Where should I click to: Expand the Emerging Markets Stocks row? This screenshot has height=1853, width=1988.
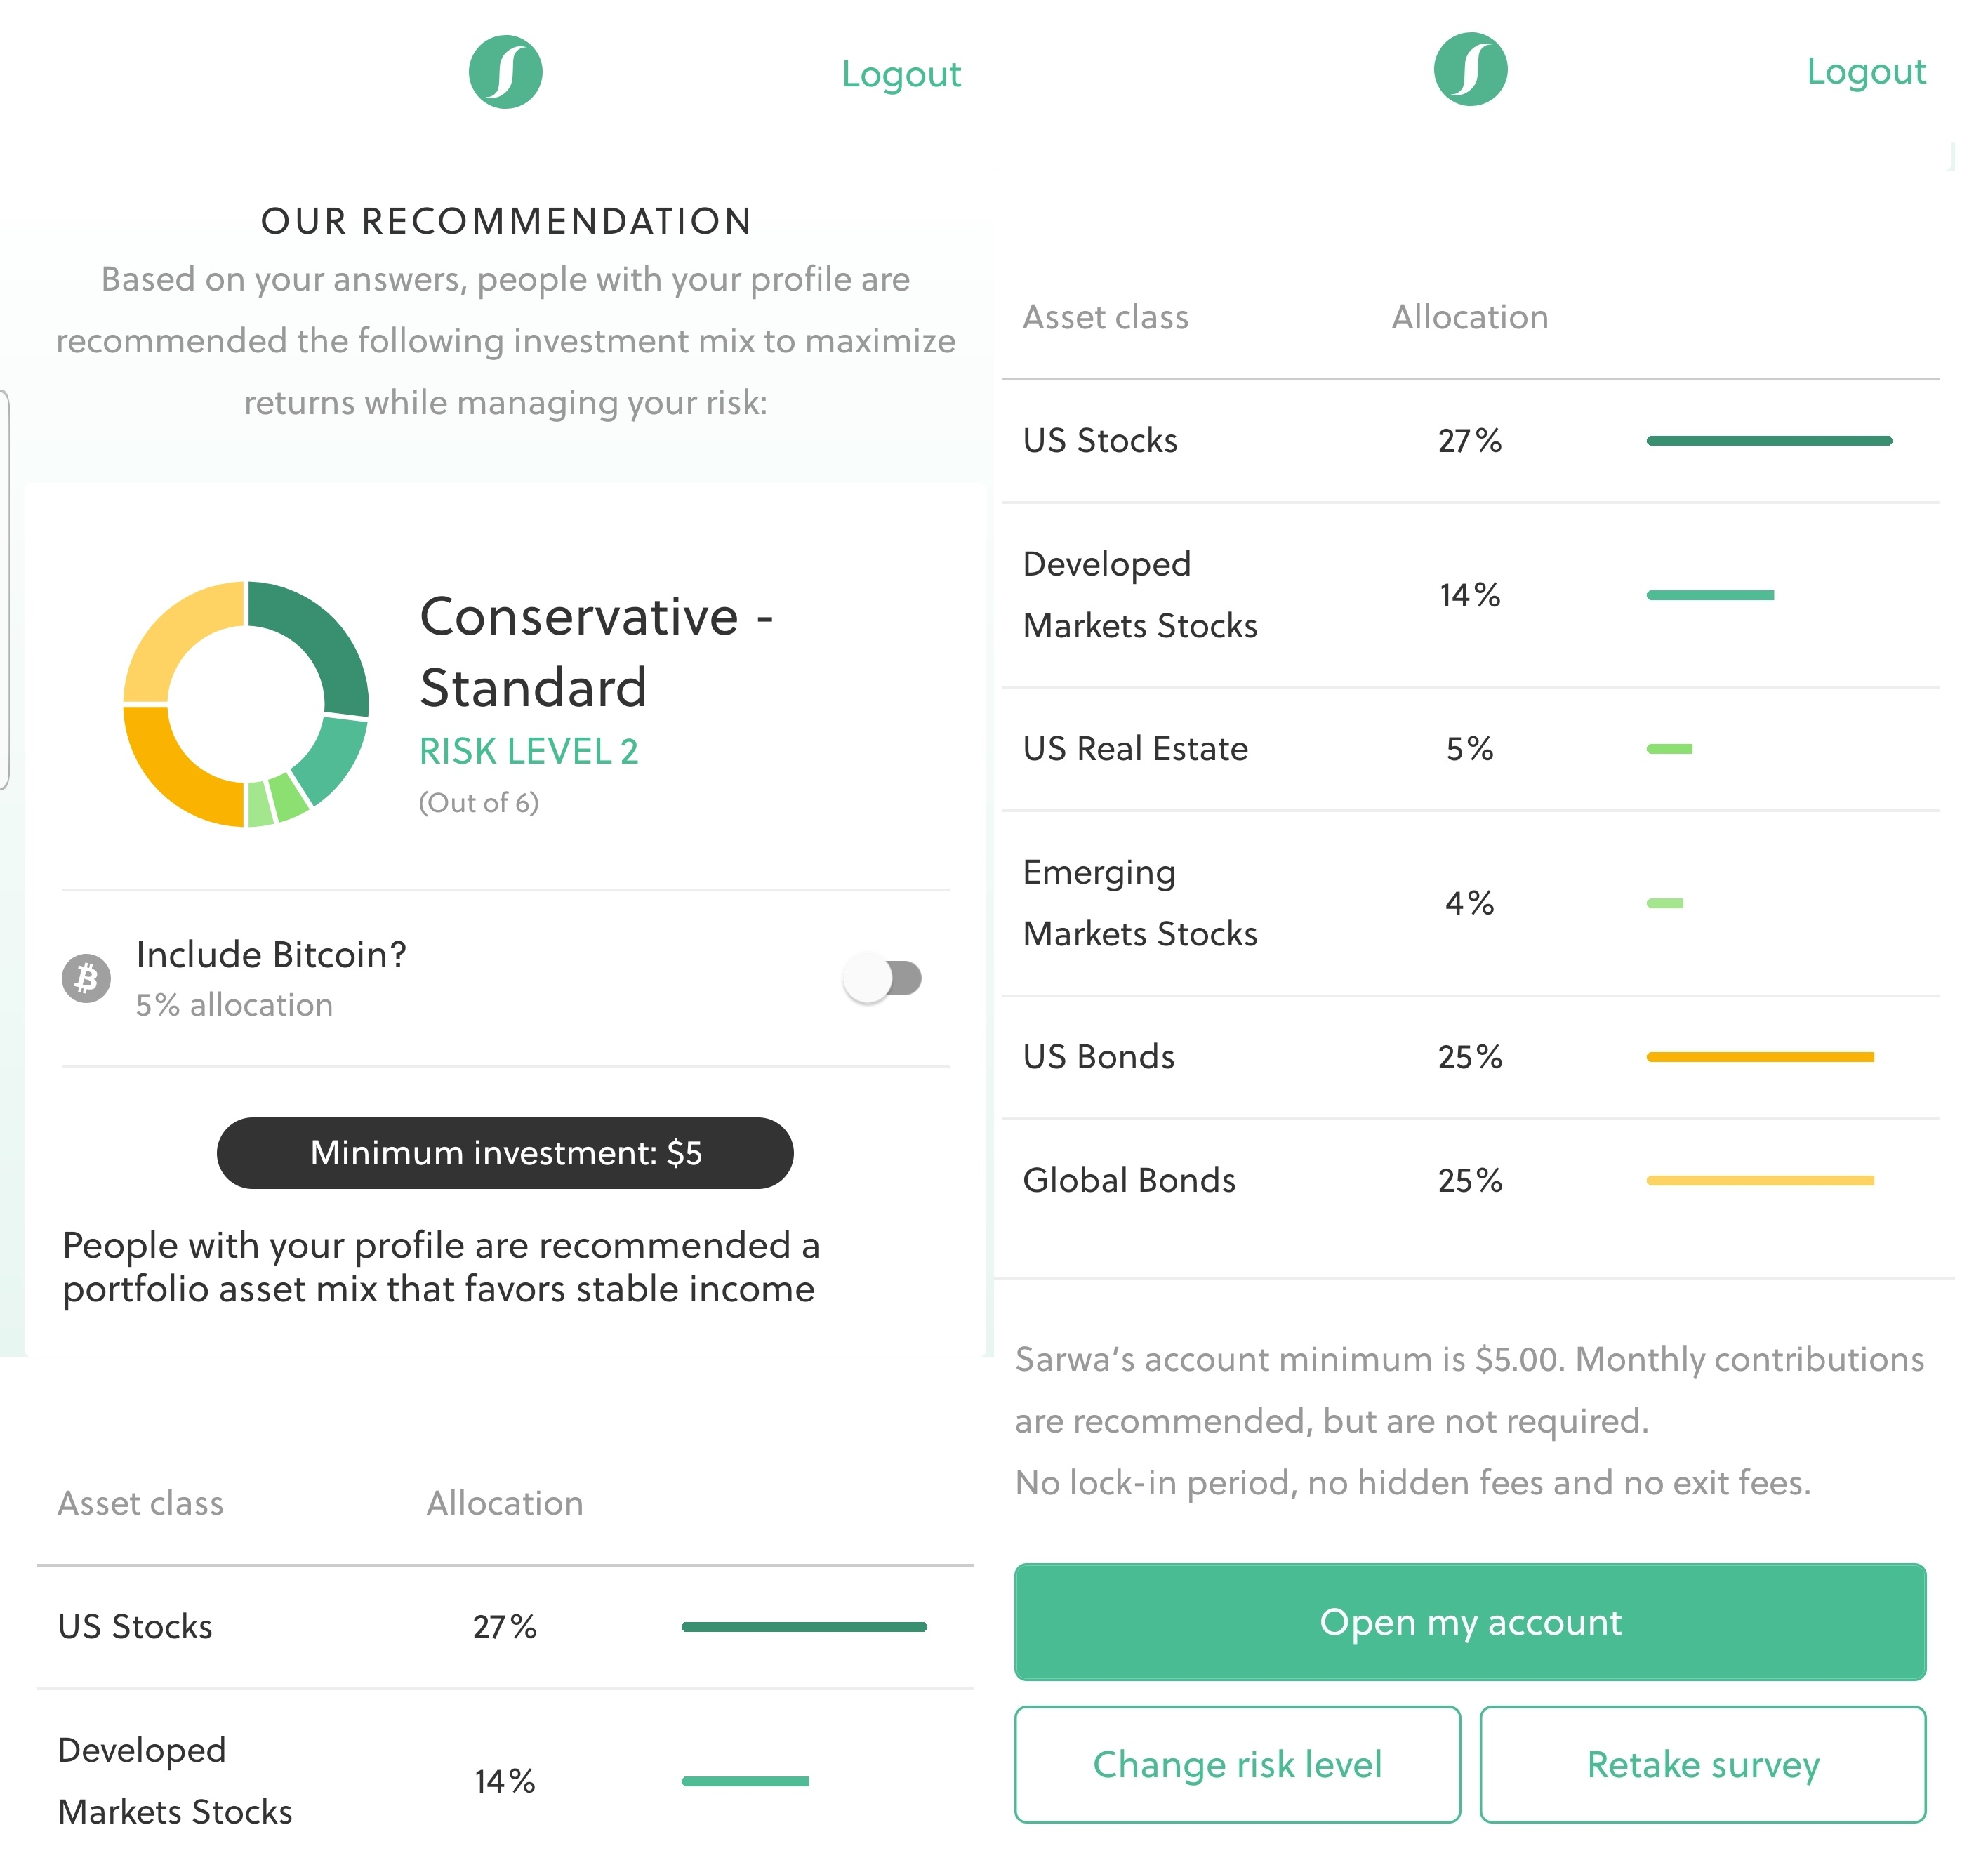tap(1140, 902)
